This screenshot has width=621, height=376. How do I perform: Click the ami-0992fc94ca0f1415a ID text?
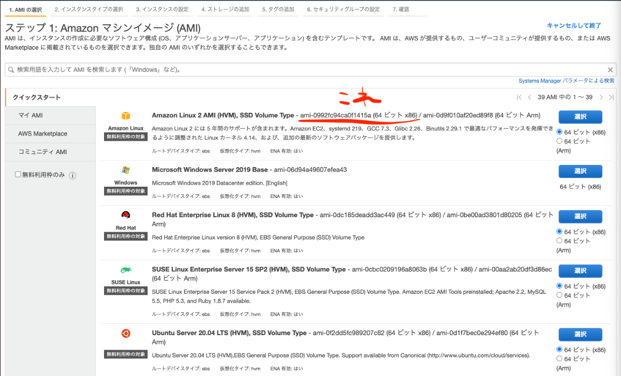(x=335, y=115)
